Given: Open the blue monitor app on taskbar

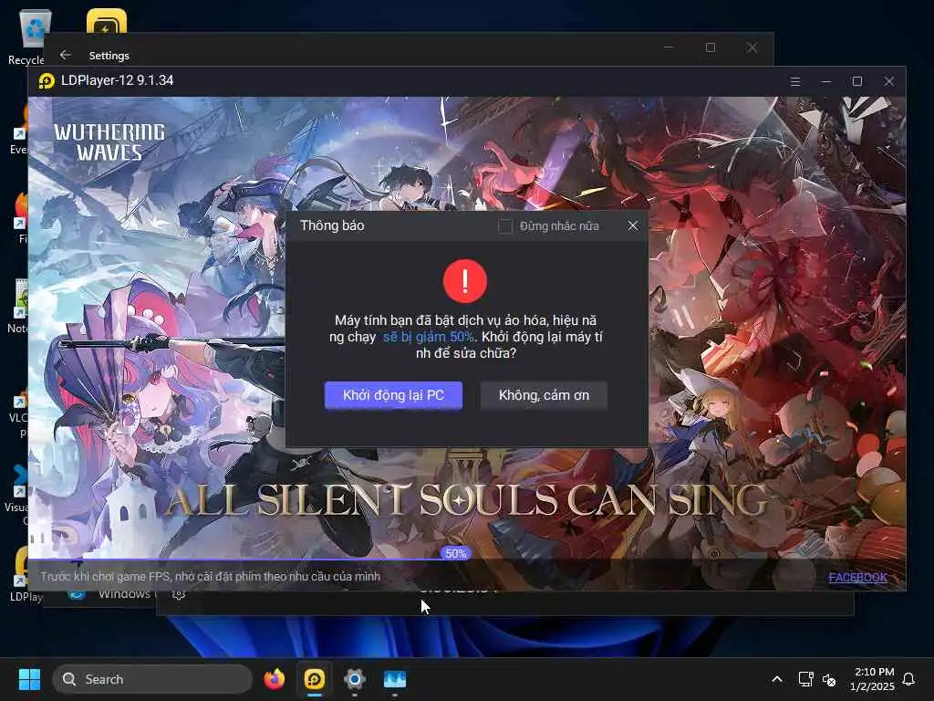Looking at the screenshot, I should pyautogui.click(x=394, y=679).
